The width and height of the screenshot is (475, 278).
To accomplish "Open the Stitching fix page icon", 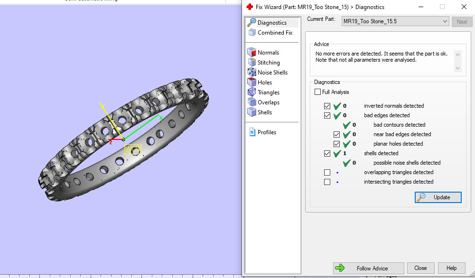I will (x=252, y=62).
